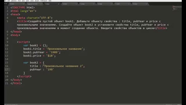Click the book2 variable name on line 15
186x105 pixels.
pos(34,63)
